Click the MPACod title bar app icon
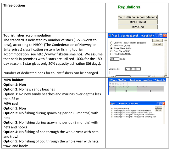172x149 pixels. (x=111, y=104)
